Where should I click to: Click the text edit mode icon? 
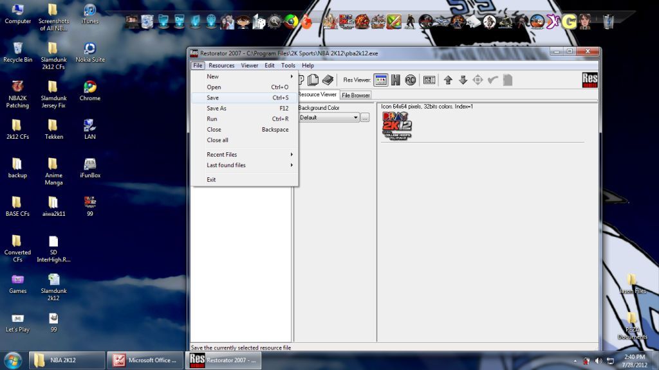coord(429,80)
